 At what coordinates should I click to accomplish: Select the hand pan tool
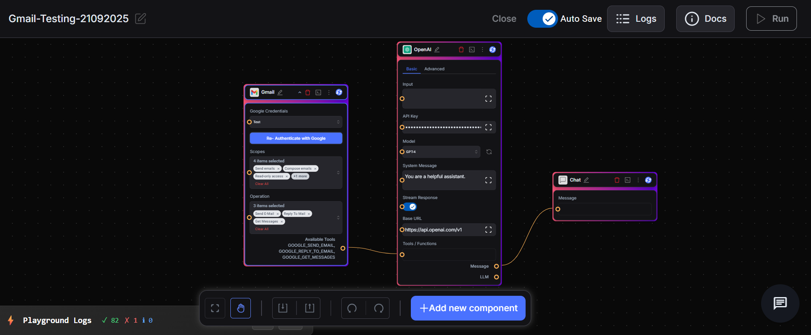point(241,308)
